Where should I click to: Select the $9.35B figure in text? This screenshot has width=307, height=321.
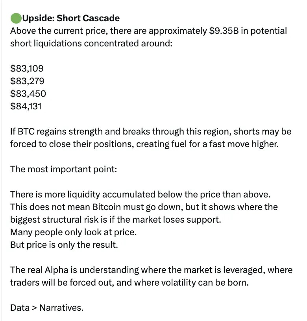(224, 31)
